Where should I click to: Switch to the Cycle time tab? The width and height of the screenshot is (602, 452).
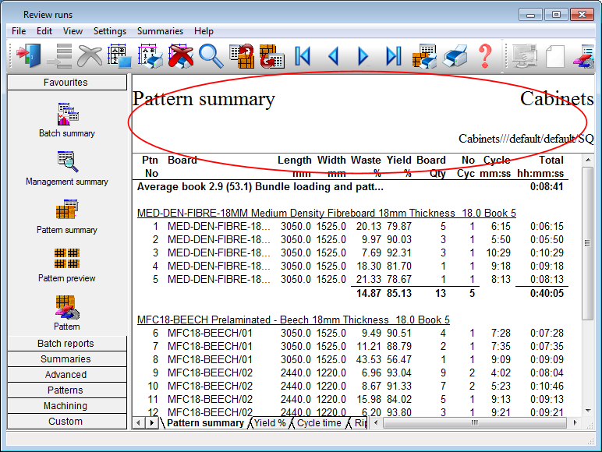pyautogui.click(x=319, y=423)
